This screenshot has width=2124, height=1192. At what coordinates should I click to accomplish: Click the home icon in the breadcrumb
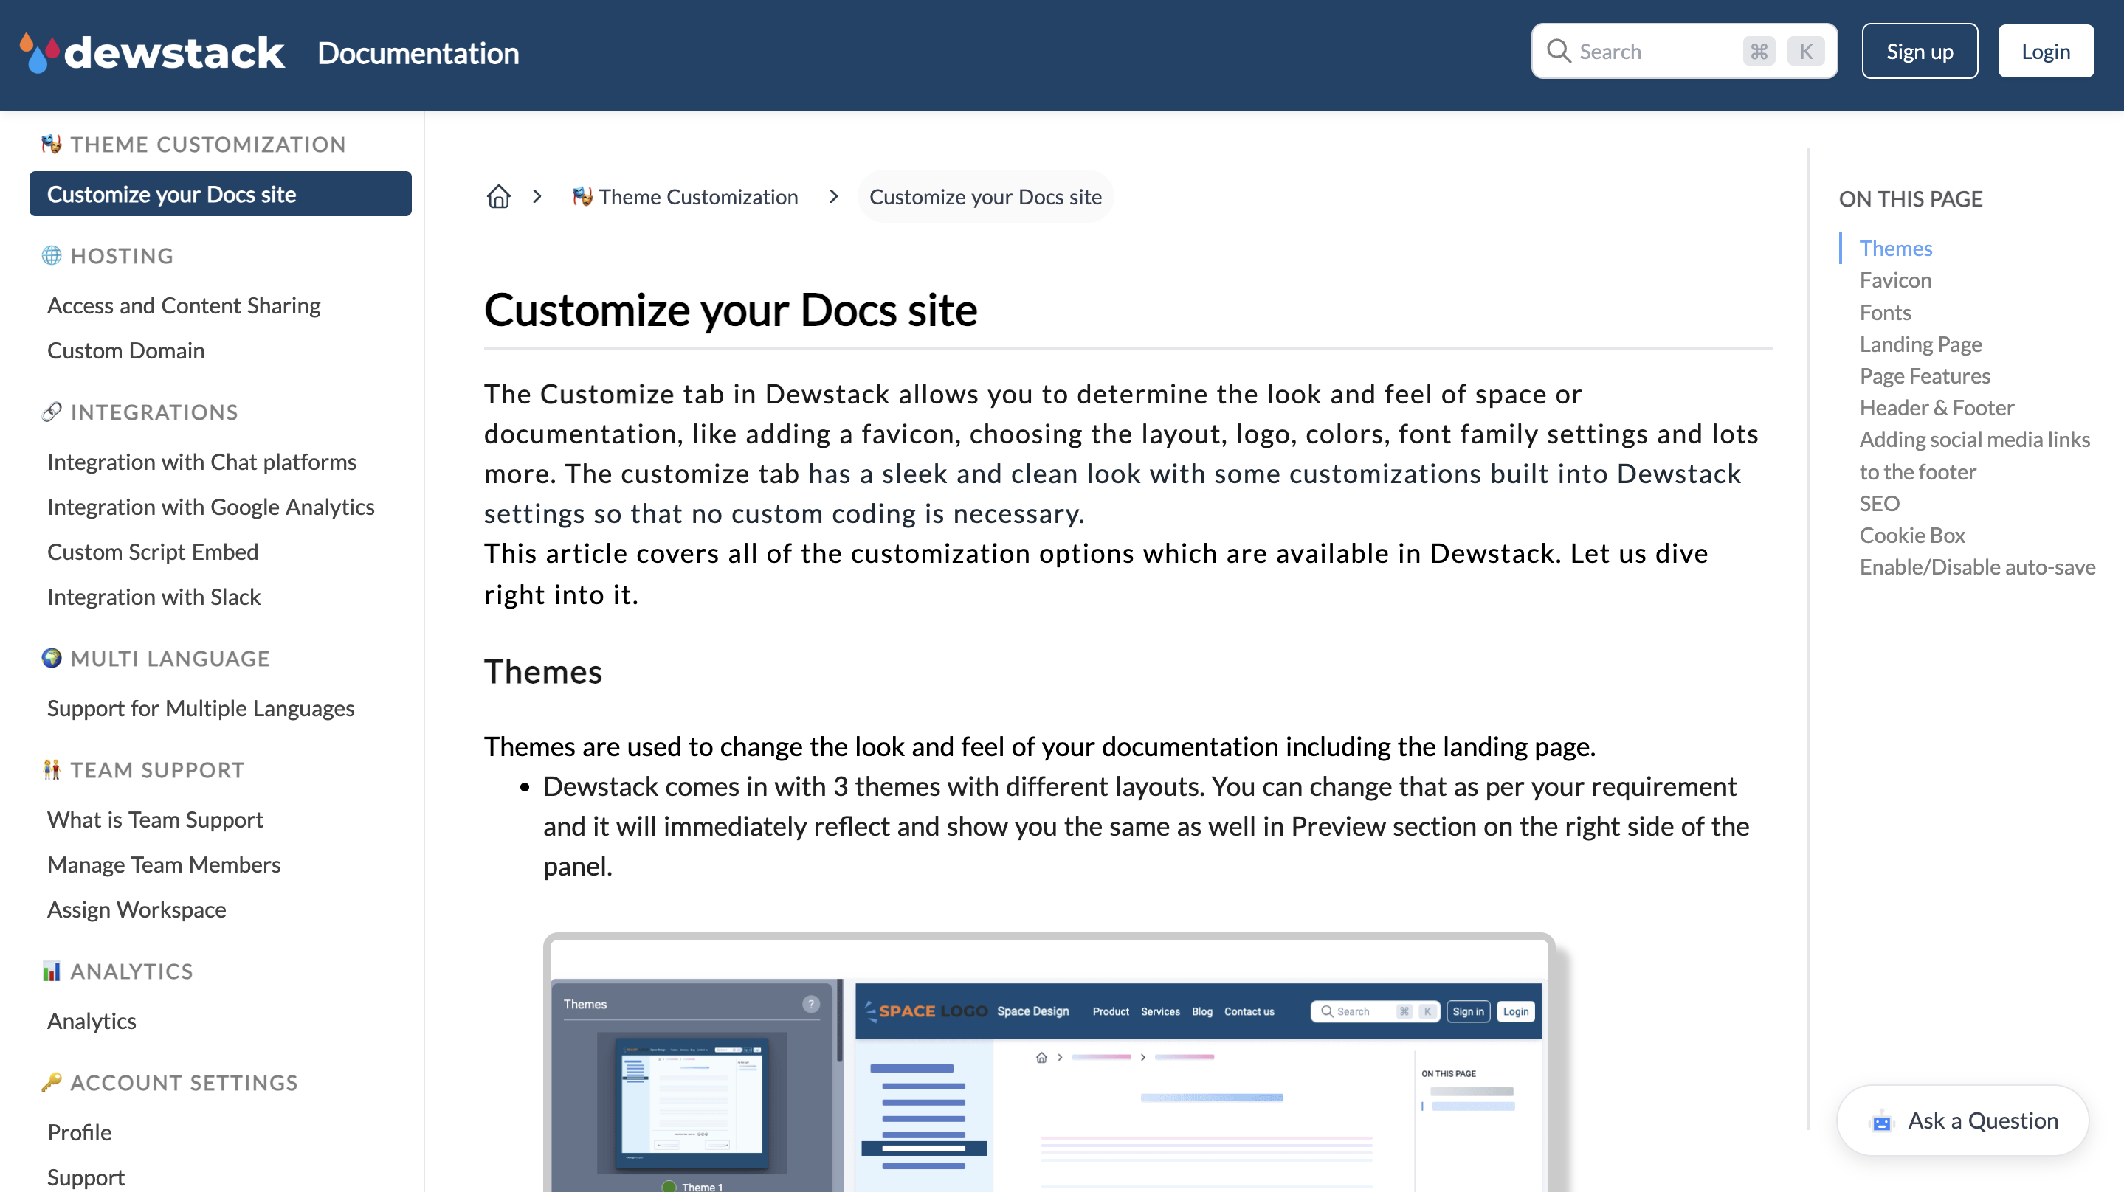tap(498, 196)
